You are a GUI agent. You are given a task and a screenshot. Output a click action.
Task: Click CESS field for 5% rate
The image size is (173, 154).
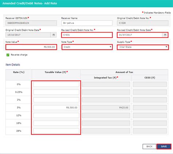point(150,108)
